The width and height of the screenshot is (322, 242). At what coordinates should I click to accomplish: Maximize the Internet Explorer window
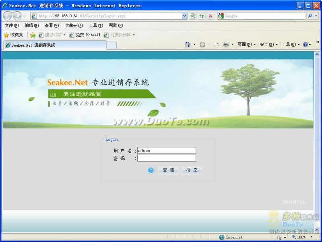pos(308,6)
